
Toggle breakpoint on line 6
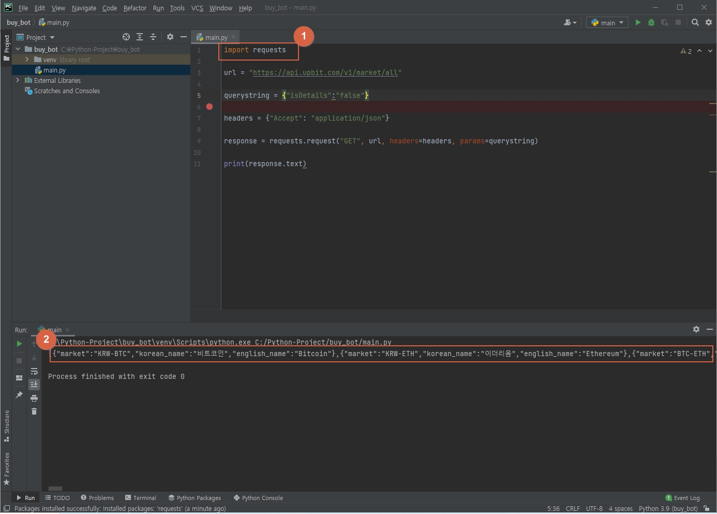click(210, 107)
